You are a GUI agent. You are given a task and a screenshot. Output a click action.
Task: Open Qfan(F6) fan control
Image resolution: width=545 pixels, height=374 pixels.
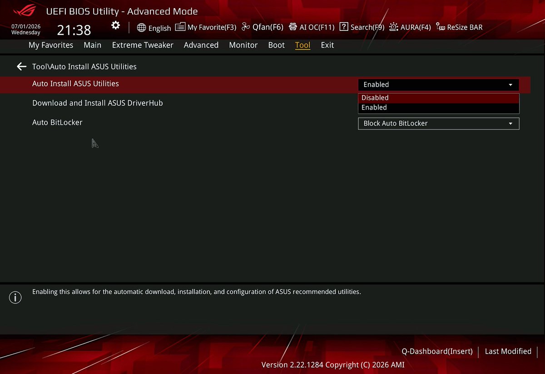click(263, 27)
